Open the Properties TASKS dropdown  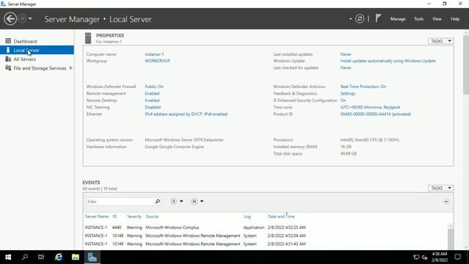pos(440,41)
